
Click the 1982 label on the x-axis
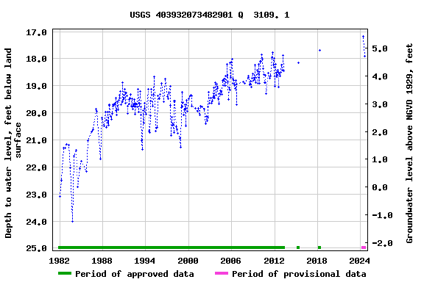tap(59, 261)
